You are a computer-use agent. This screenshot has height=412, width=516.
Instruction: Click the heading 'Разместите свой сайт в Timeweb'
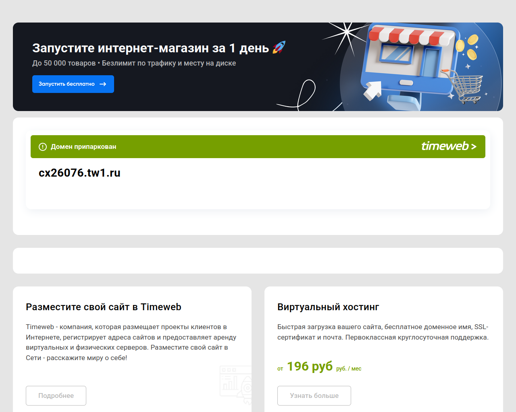104,307
